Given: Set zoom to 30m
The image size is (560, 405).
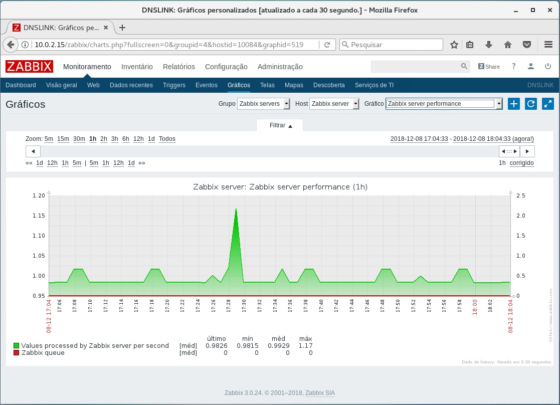Looking at the screenshot, I should 79,139.
